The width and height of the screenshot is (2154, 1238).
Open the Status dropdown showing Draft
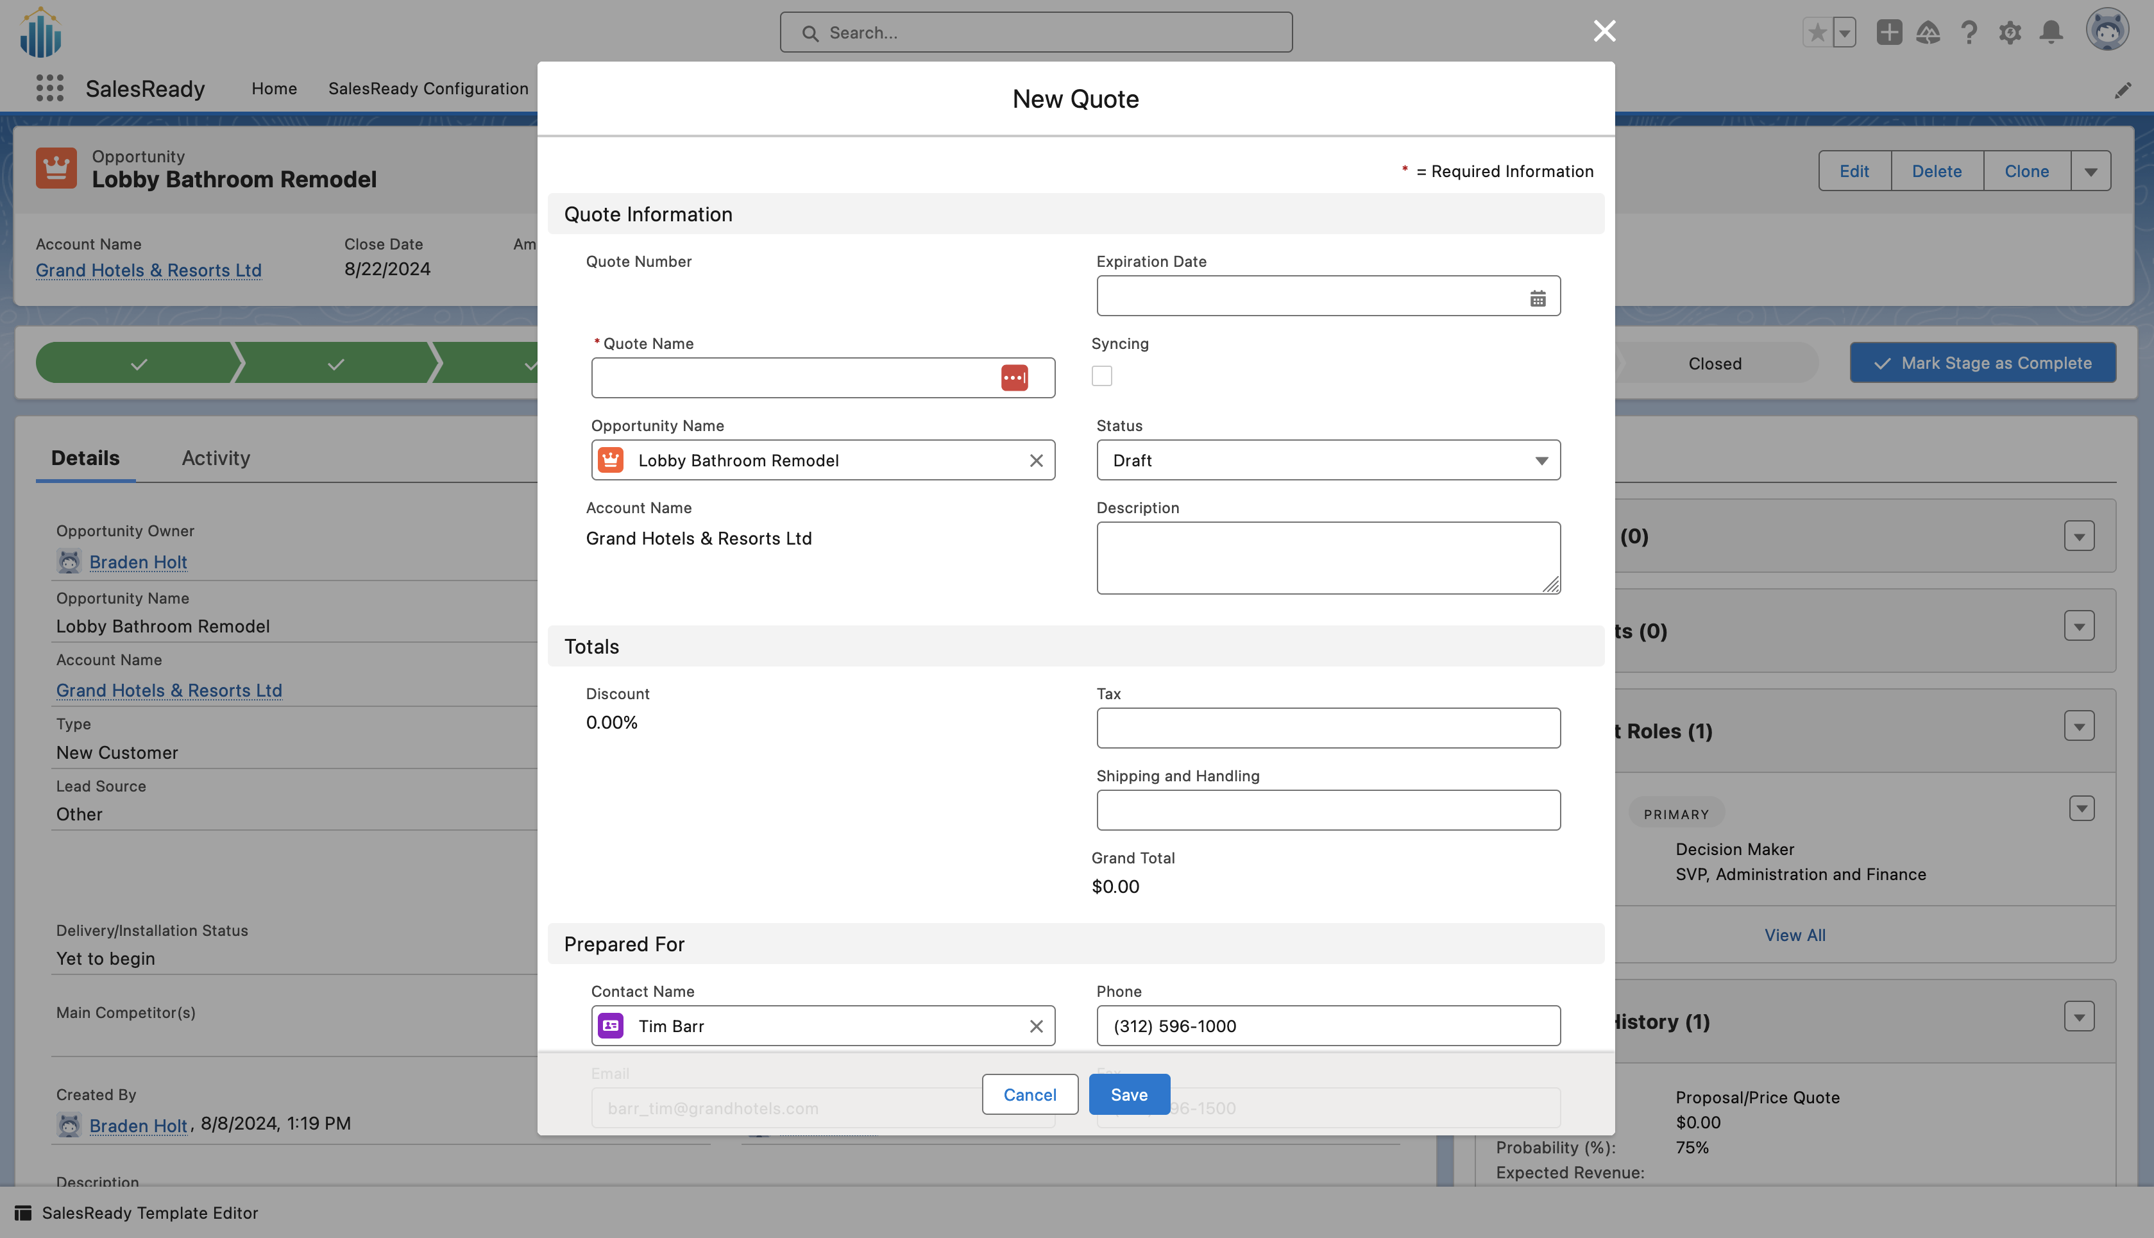coord(1328,460)
